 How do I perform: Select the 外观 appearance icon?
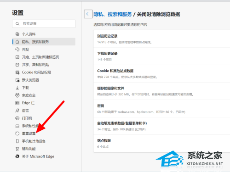pos(17,49)
